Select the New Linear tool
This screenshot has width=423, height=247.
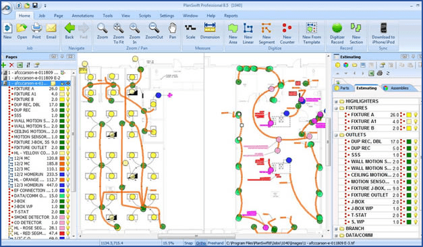pyautogui.click(x=248, y=33)
